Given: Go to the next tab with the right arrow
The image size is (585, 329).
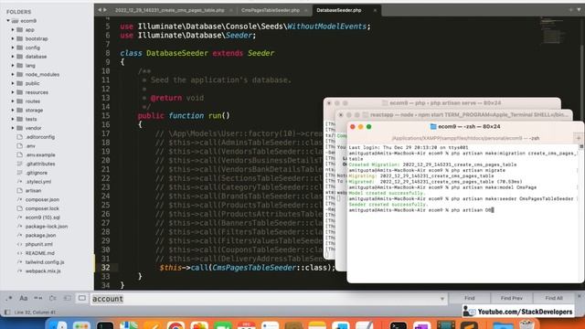Looking at the screenshot, I should [x=105, y=10].
